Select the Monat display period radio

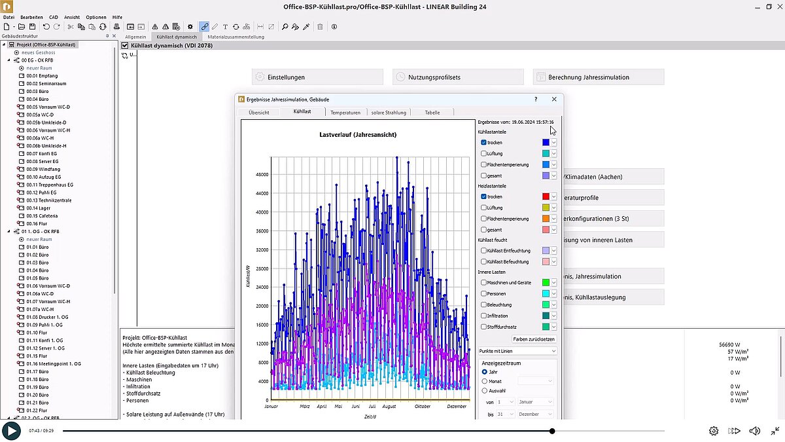click(485, 381)
